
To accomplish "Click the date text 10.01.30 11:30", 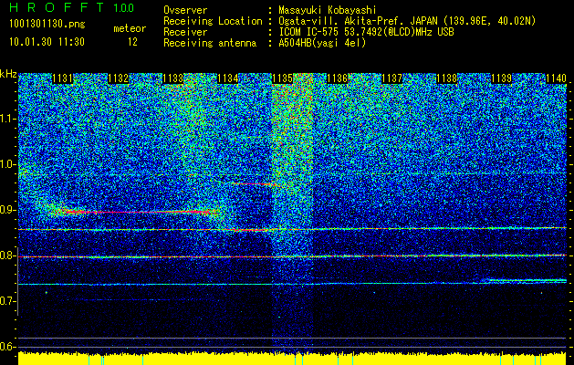I will (47, 42).
